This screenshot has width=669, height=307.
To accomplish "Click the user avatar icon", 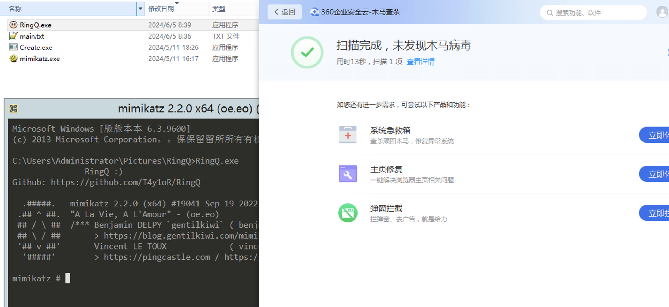I will [x=662, y=12].
